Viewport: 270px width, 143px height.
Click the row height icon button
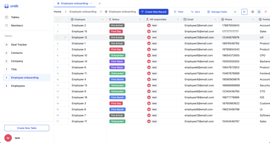tap(235, 12)
